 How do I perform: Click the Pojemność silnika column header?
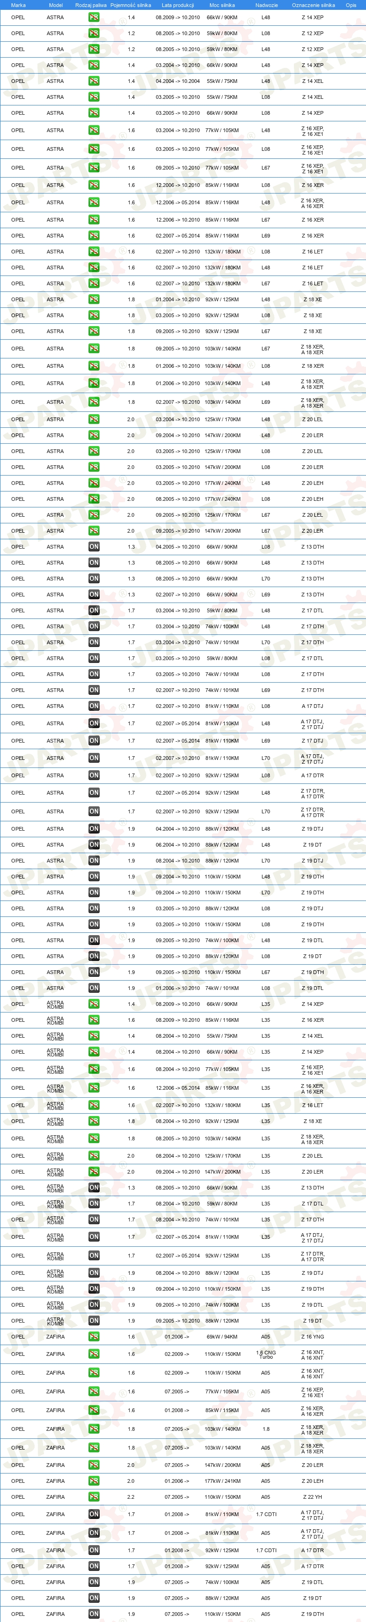tap(131, 5)
